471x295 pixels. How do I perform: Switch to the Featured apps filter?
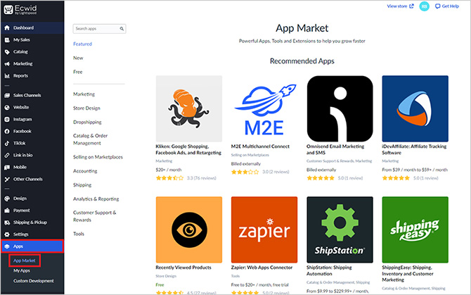point(82,44)
